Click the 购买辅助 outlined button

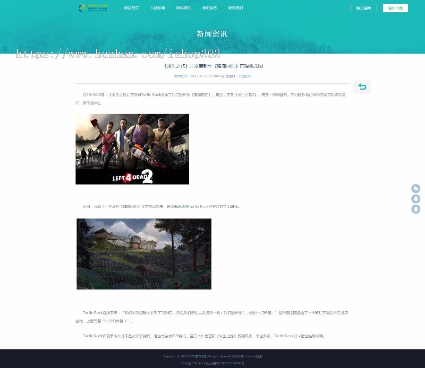point(363,8)
